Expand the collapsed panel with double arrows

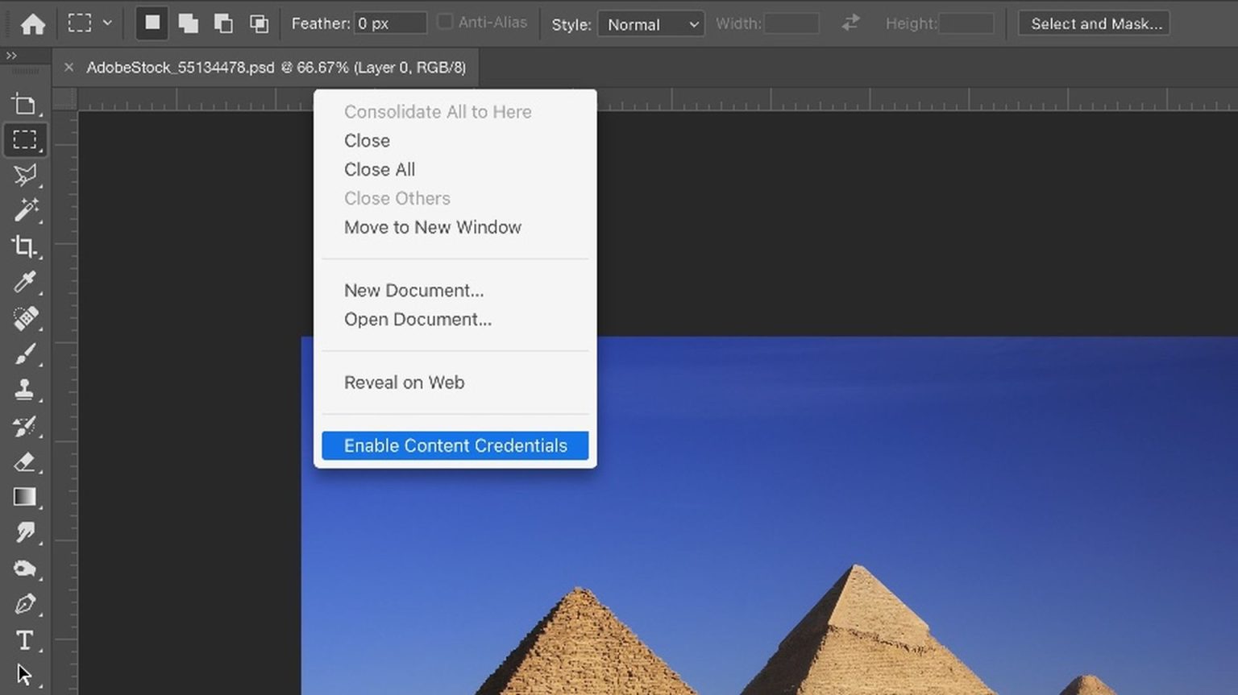[11, 56]
